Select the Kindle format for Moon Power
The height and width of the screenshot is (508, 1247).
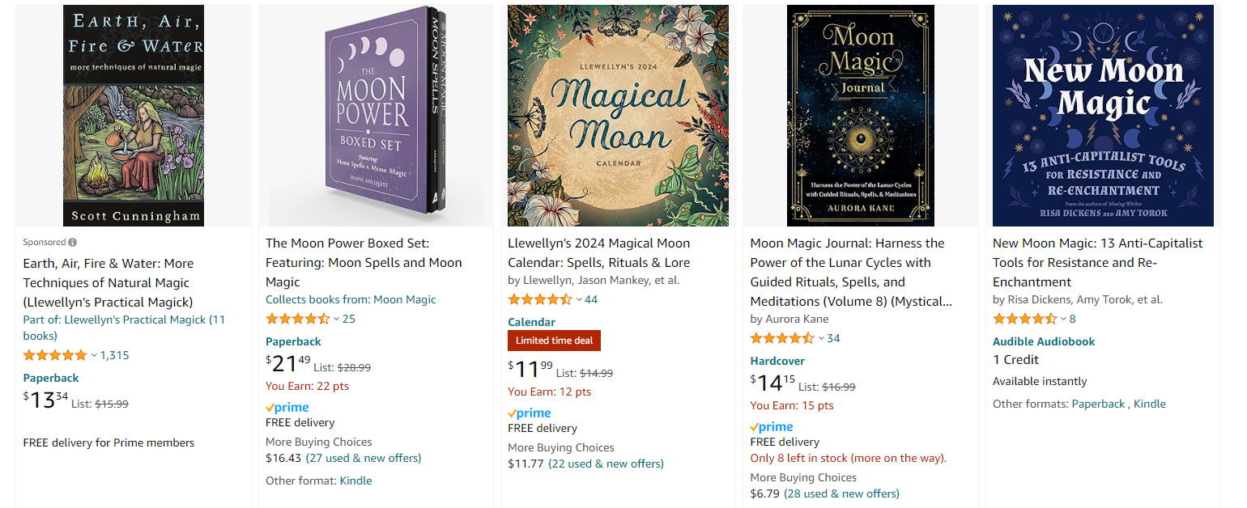(355, 480)
